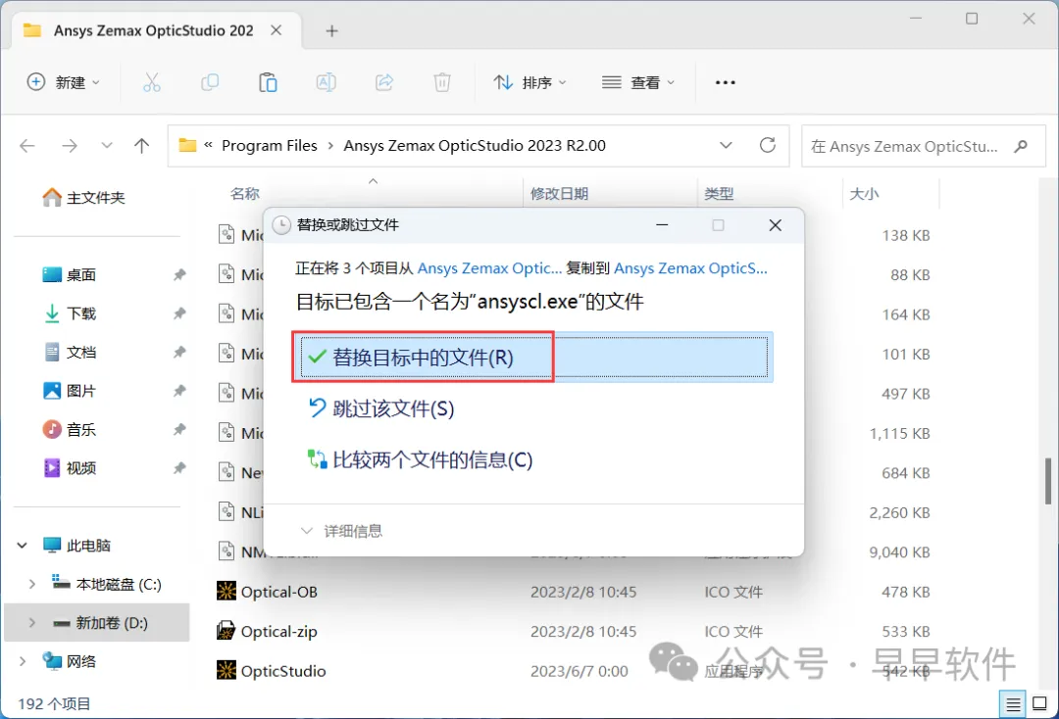The width and height of the screenshot is (1059, 719).
Task: Sort by 类型 column header
Action: pos(719,194)
